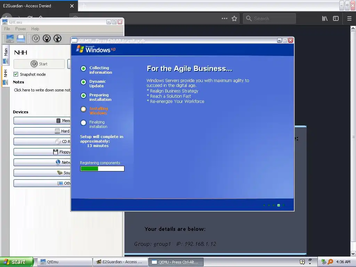The image size is (356, 267).
Task: Click the help question mark tray icon
Action: click(302, 262)
